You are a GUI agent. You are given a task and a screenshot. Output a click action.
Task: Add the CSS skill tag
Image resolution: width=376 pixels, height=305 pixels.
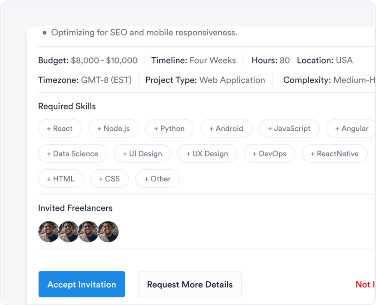[109, 179]
